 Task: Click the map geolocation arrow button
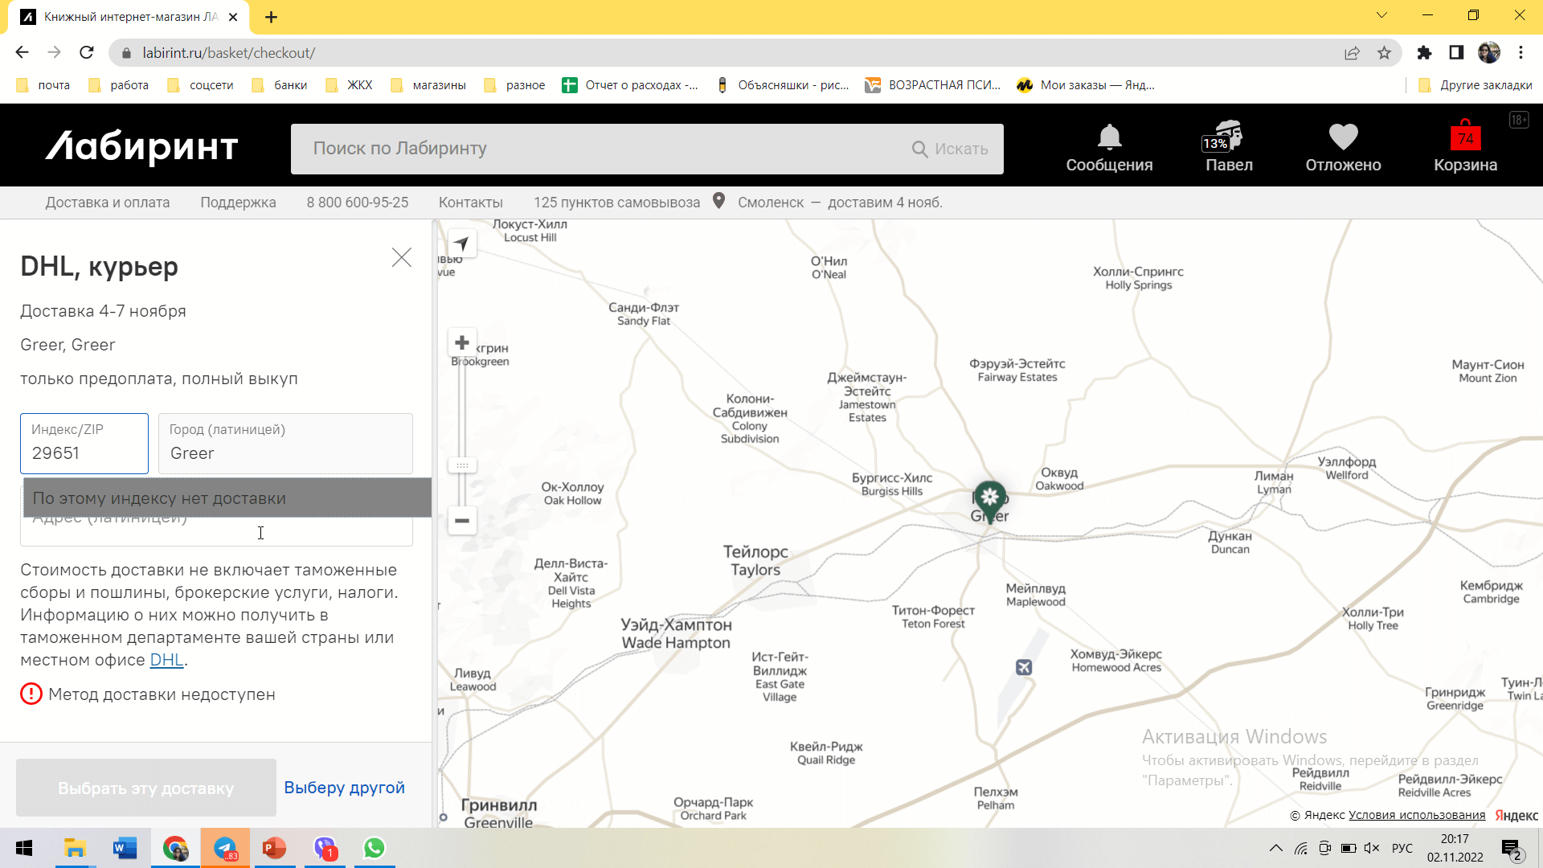[461, 244]
